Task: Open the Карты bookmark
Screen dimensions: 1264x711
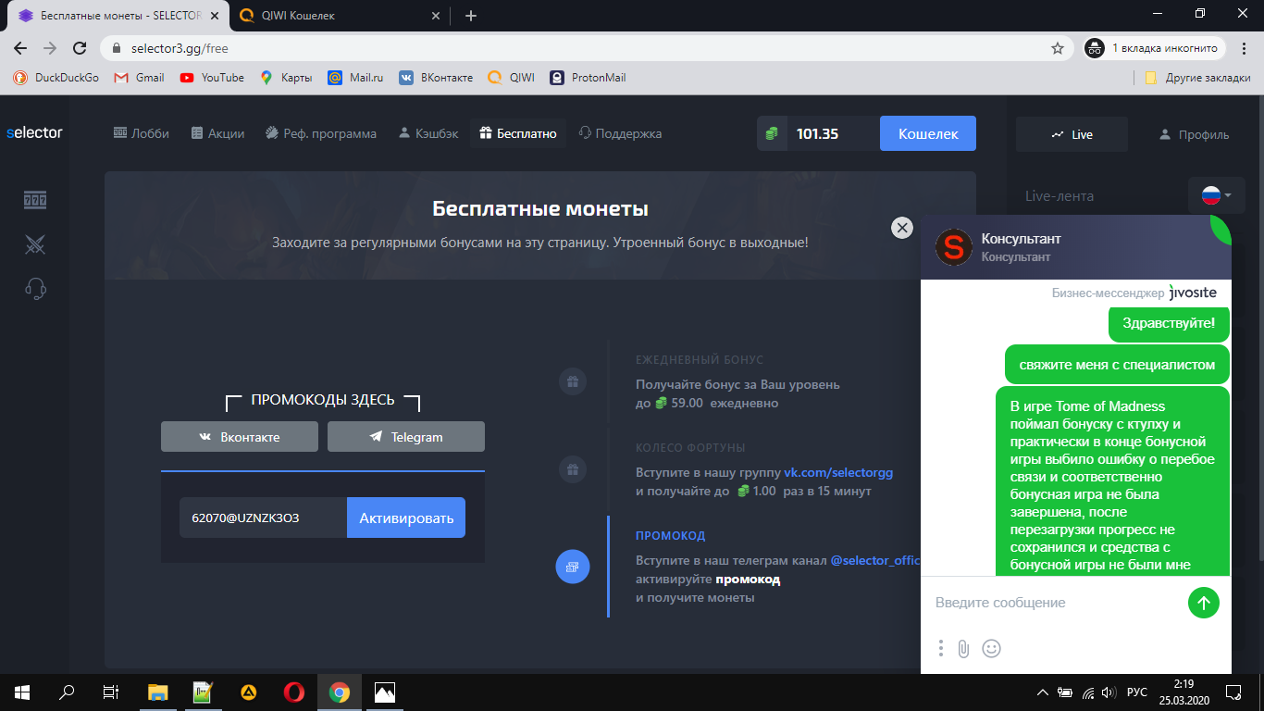Action: point(286,78)
